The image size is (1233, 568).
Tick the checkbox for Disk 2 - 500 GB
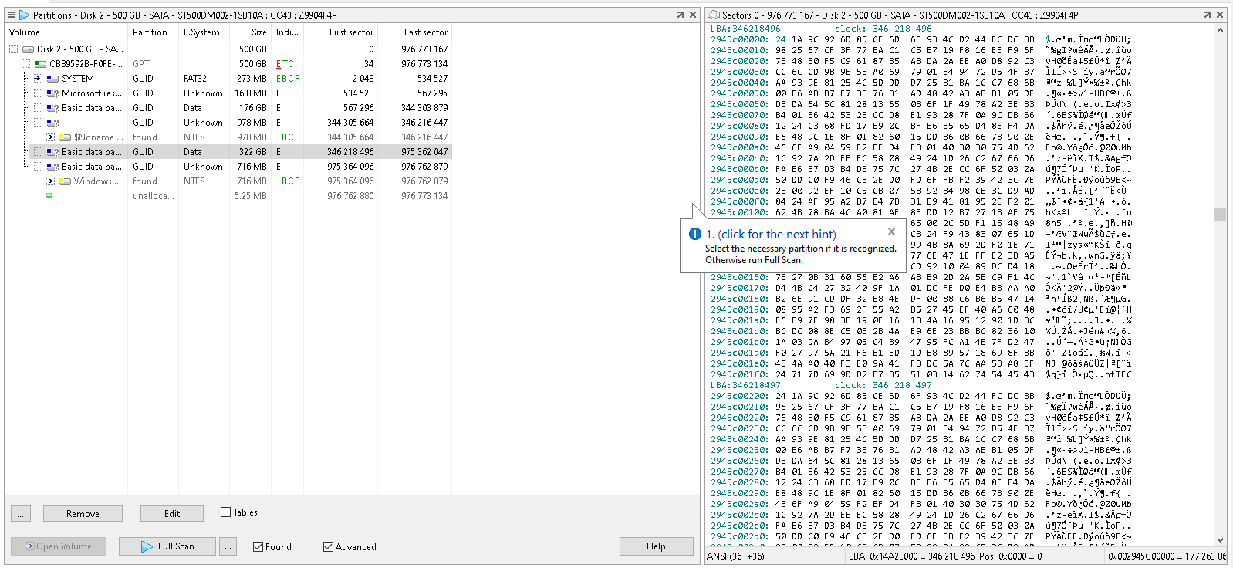(x=13, y=49)
